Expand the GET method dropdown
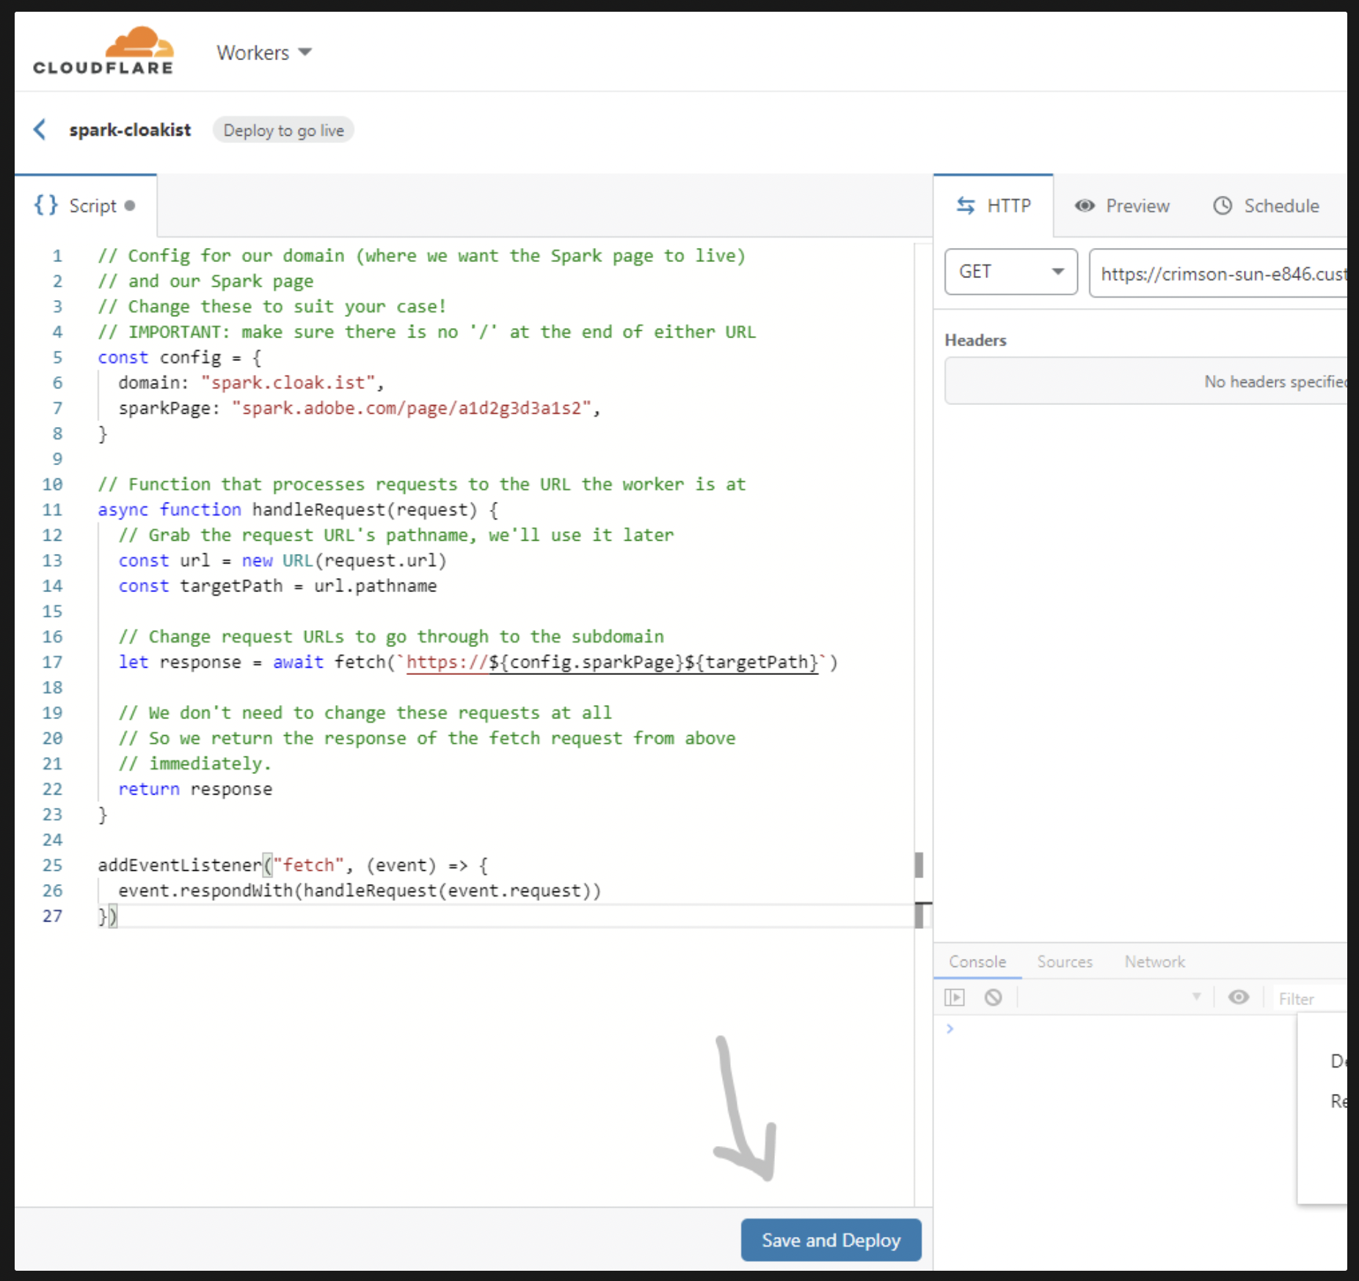This screenshot has height=1281, width=1359. click(1010, 272)
